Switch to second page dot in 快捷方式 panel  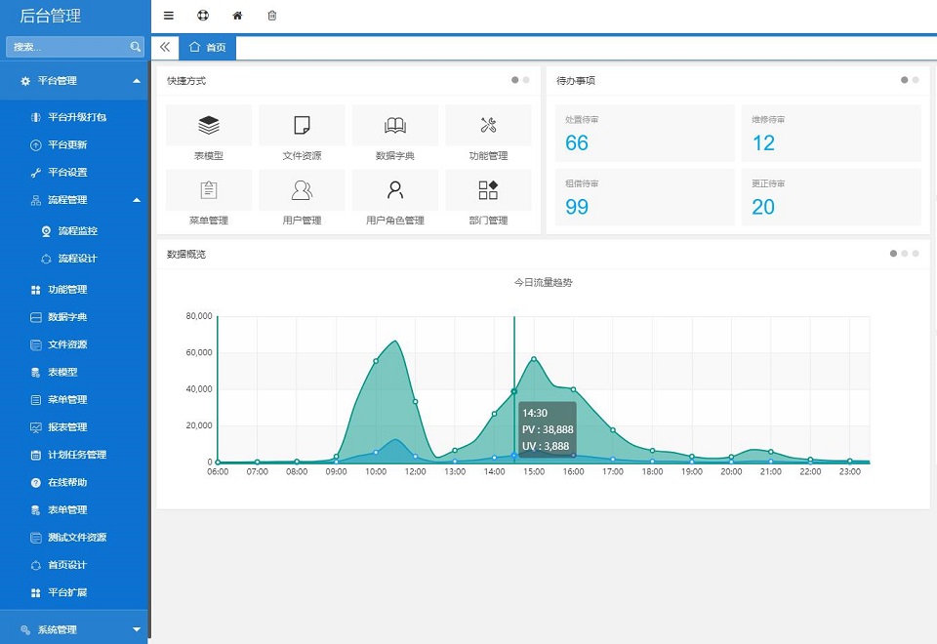pyautogui.click(x=526, y=80)
